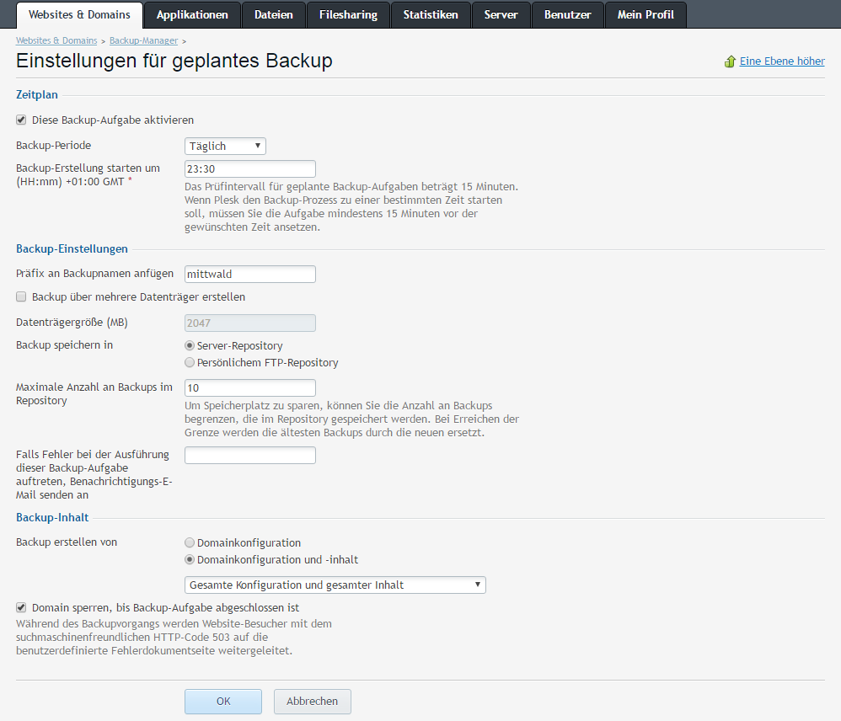
Task: Focus the backup start time field 23:30
Action: pyautogui.click(x=250, y=168)
